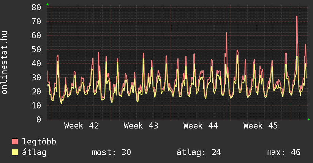Image resolution: width=313 pixels, height=163 pixels.
Task: Select the Week 43 axis label
Action: coord(141,126)
